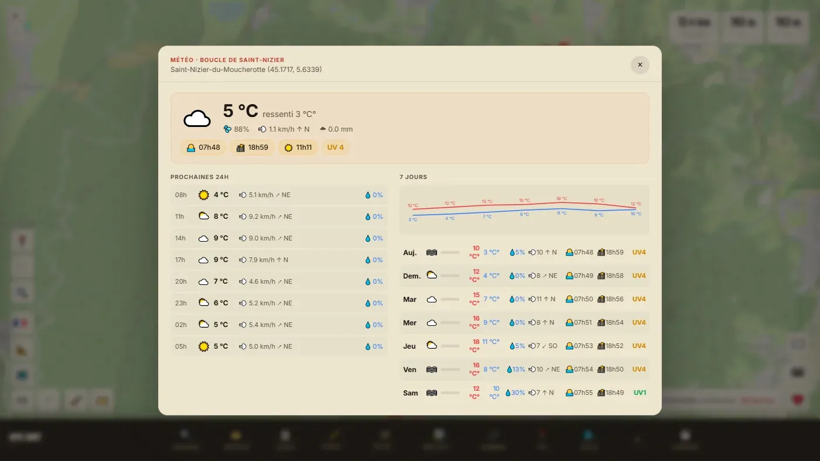Click the UV1 label on Sam row
The width and height of the screenshot is (820, 461).
(x=640, y=393)
